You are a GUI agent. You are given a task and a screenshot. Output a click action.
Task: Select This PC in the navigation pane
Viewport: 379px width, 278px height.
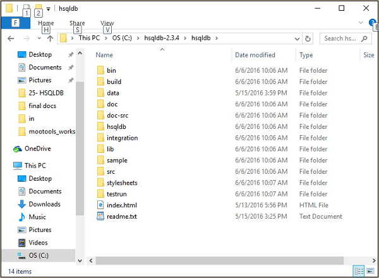pyautogui.click(x=35, y=166)
